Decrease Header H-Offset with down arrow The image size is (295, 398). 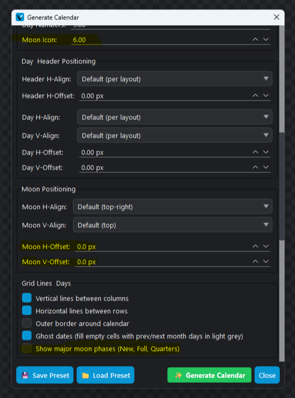tap(266, 96)
